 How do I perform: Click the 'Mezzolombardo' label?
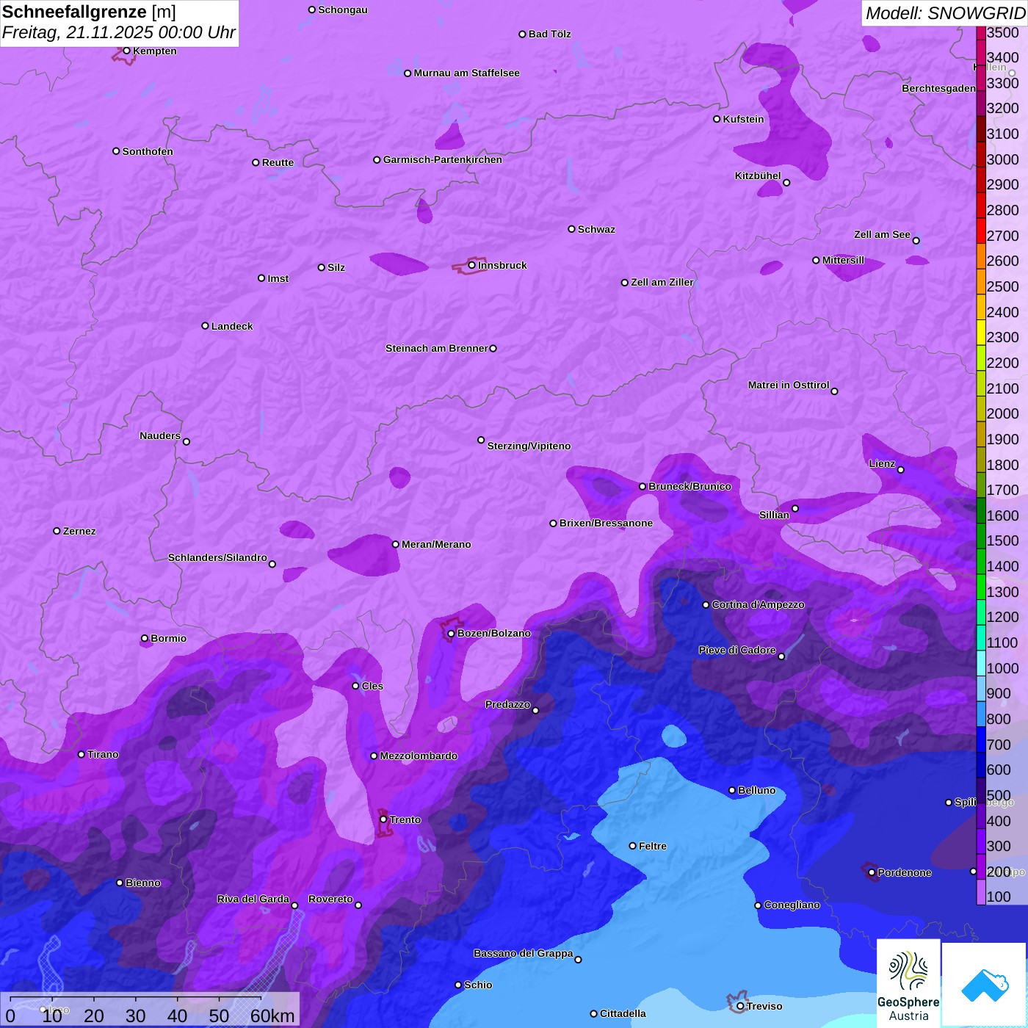419,756
